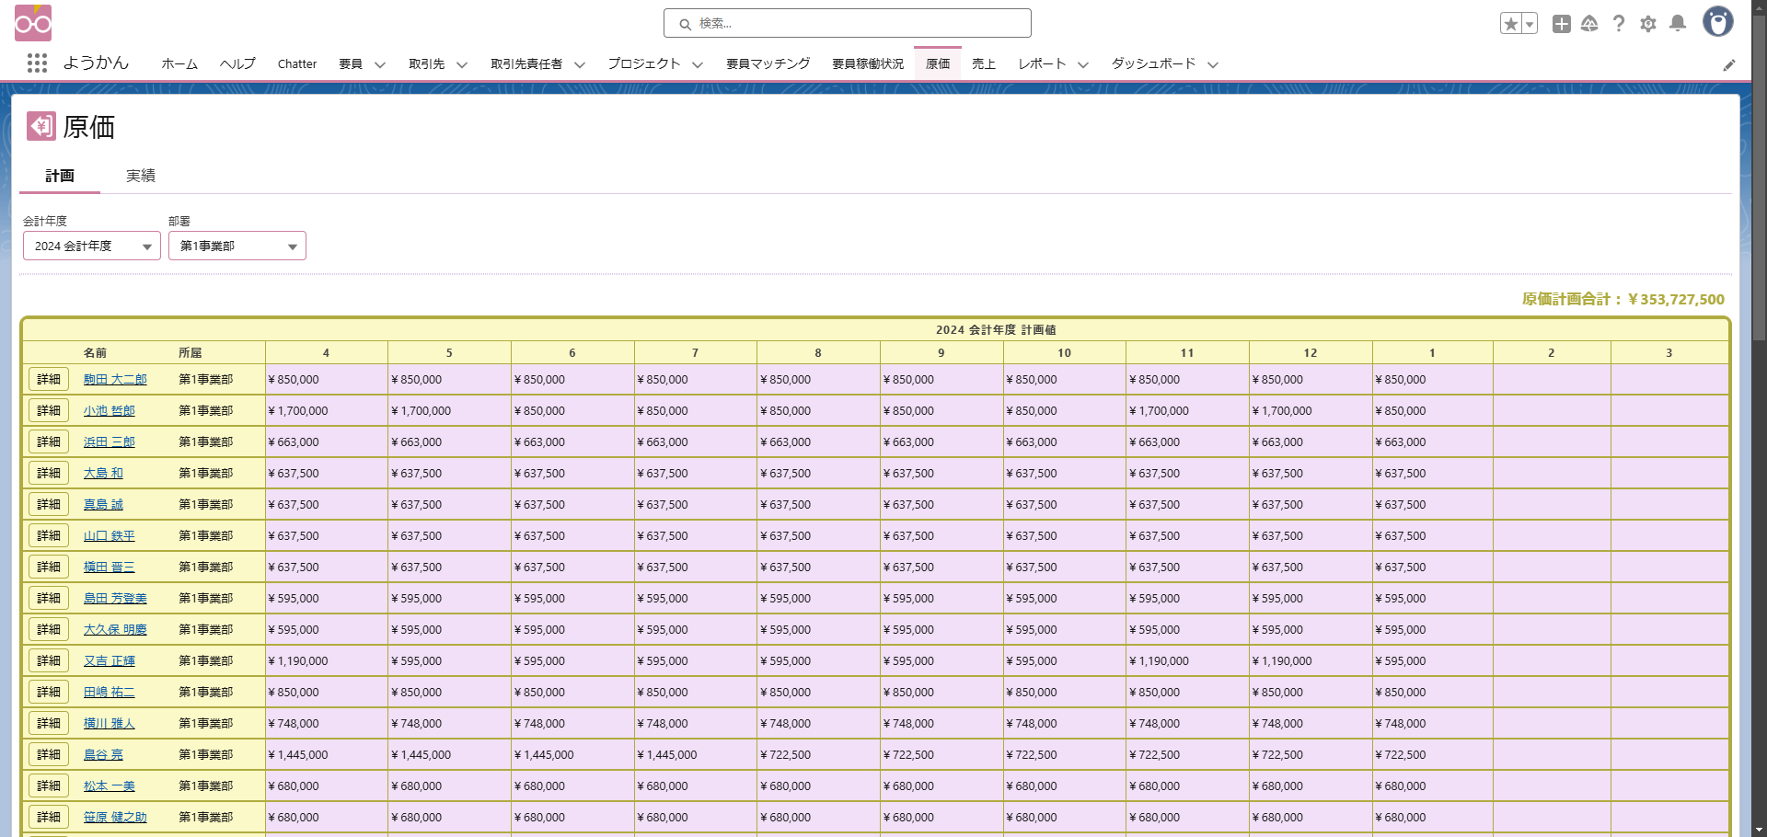Expand the 取引先責任者 tab menu chevron
Image resolution: width=1767 pixels, height=837 pixels.
[580, 64]
